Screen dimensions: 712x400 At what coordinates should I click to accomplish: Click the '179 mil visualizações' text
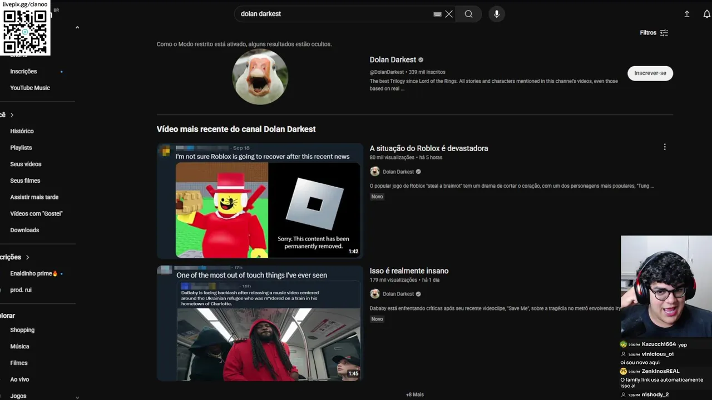(x=393, y=280)
